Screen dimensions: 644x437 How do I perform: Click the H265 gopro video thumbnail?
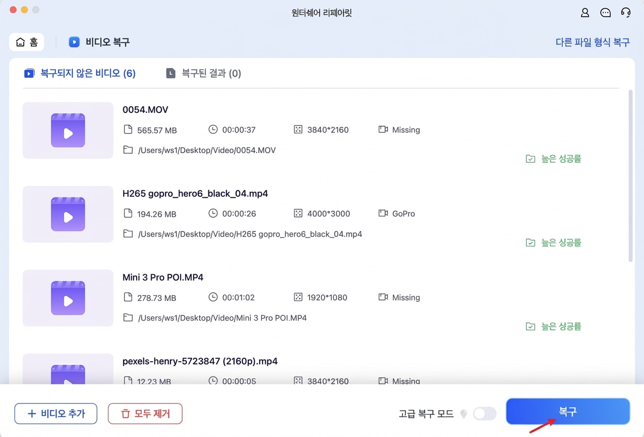(68, 214)
